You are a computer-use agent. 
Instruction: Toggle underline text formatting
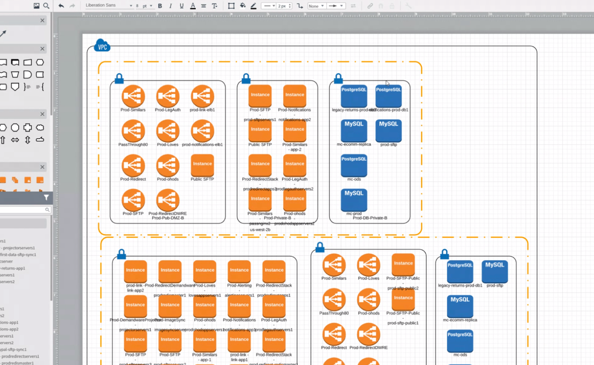tap(181, 6)
